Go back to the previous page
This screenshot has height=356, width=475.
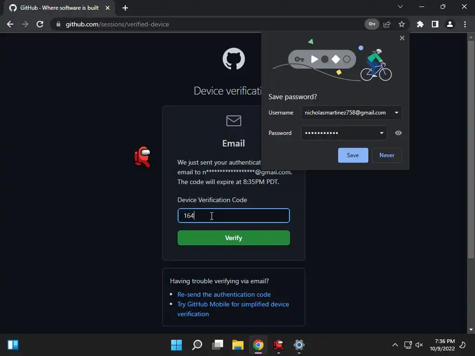pos(10,24)
